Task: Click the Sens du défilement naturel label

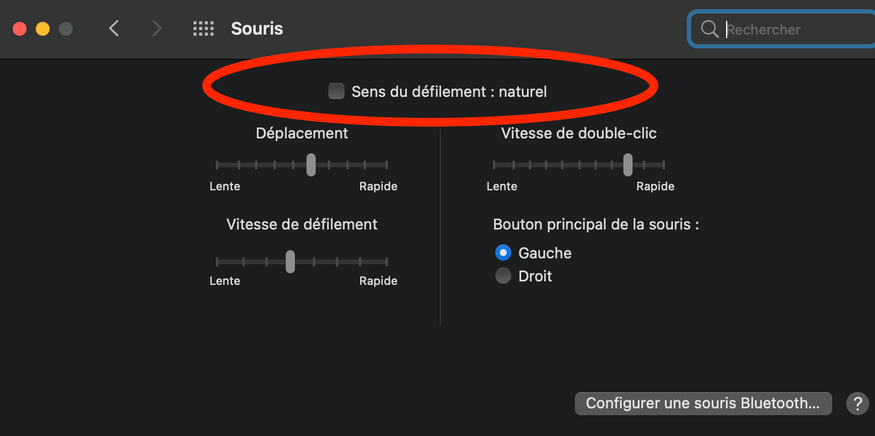Action: click(449, 91)
